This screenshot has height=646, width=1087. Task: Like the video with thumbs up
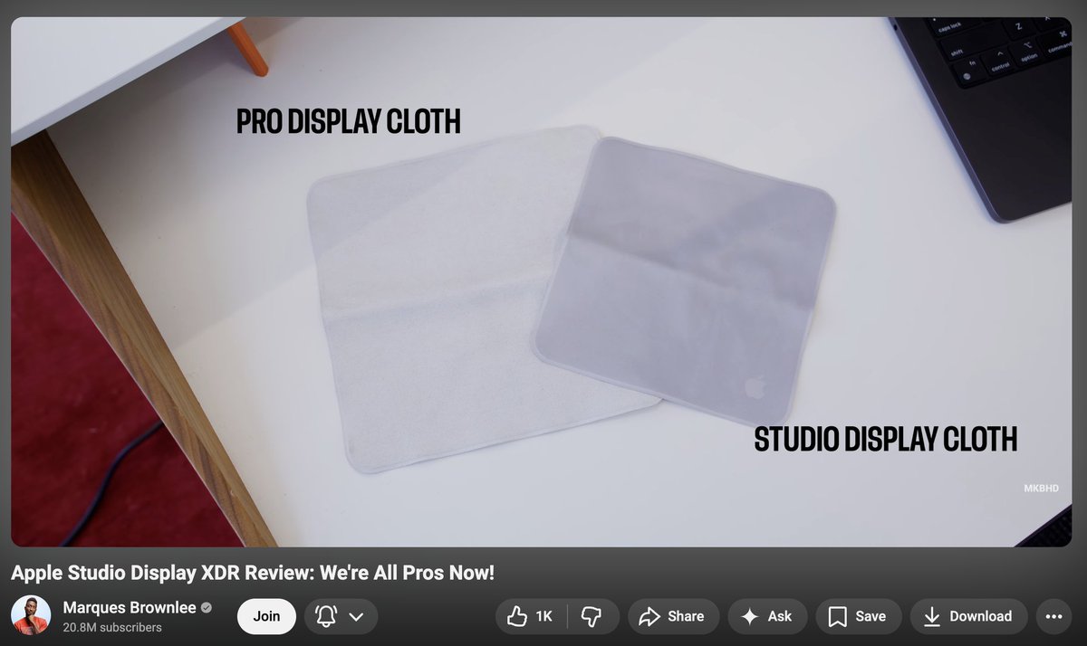coord(532,616)
